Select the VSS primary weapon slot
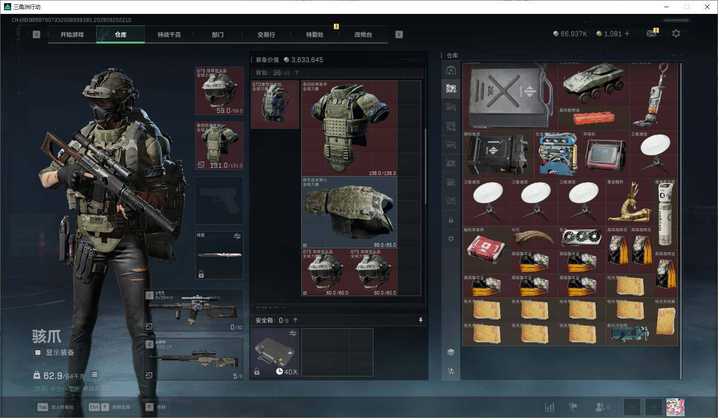 point(194,310)
